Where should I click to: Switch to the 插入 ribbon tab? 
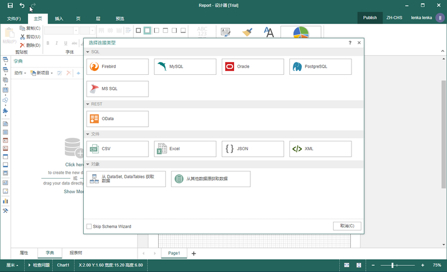[x=59, y=19]
